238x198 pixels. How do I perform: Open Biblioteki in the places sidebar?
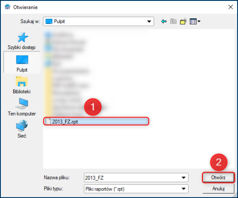pyautogui.click(x=22, y=85)
